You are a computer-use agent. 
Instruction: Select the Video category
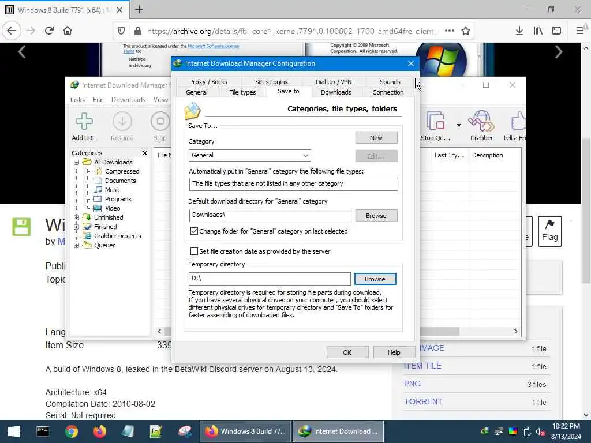coord(113,208)
